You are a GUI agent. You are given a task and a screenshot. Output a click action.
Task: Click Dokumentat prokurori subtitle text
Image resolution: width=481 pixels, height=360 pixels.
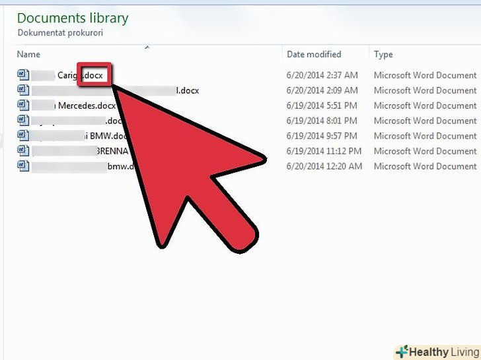click(x=60, y=33)
